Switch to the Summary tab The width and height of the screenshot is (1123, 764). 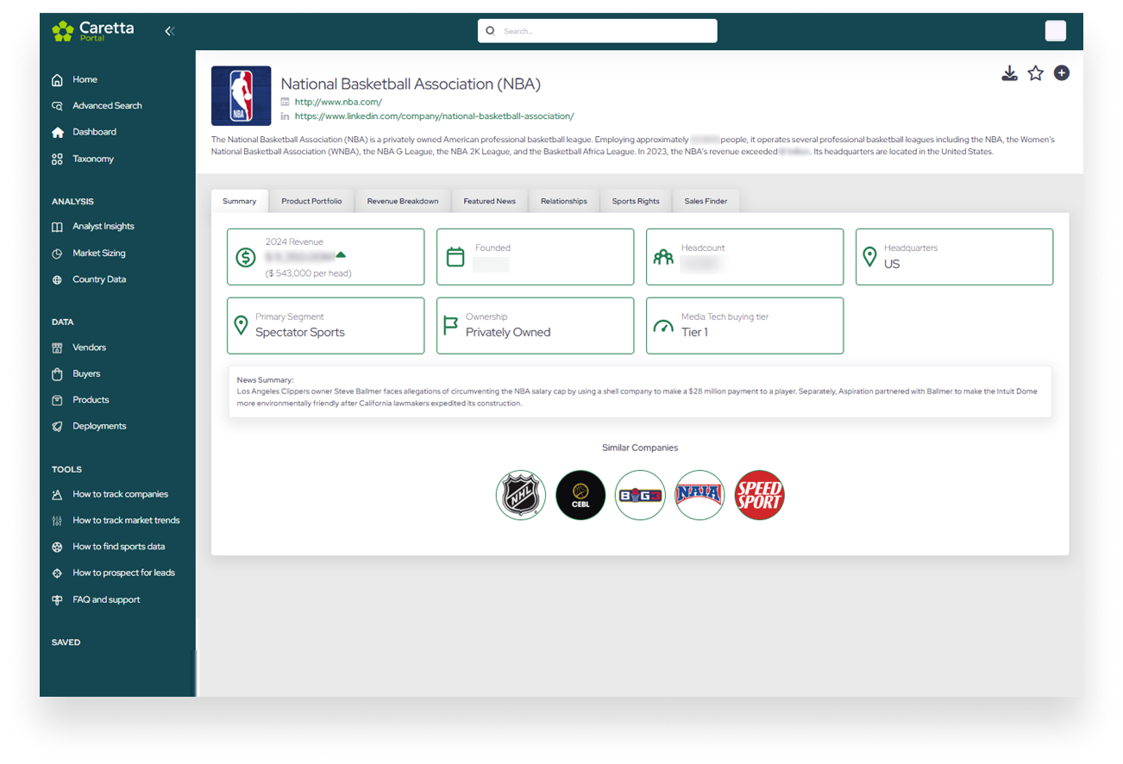click(240, 201)
